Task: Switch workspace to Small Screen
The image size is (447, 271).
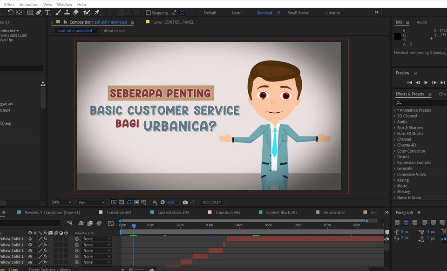Action: click(298, 13)
